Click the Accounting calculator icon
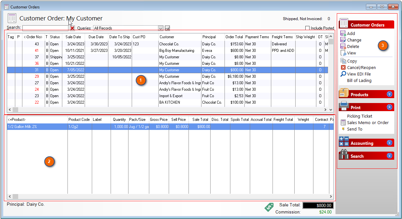 click(x=344, y=142)
